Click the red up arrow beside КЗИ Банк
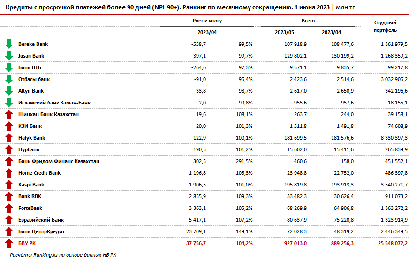409x261 pixels. 9,126
